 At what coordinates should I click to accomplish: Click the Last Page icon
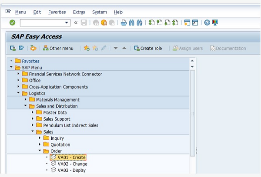pos(175,23)
